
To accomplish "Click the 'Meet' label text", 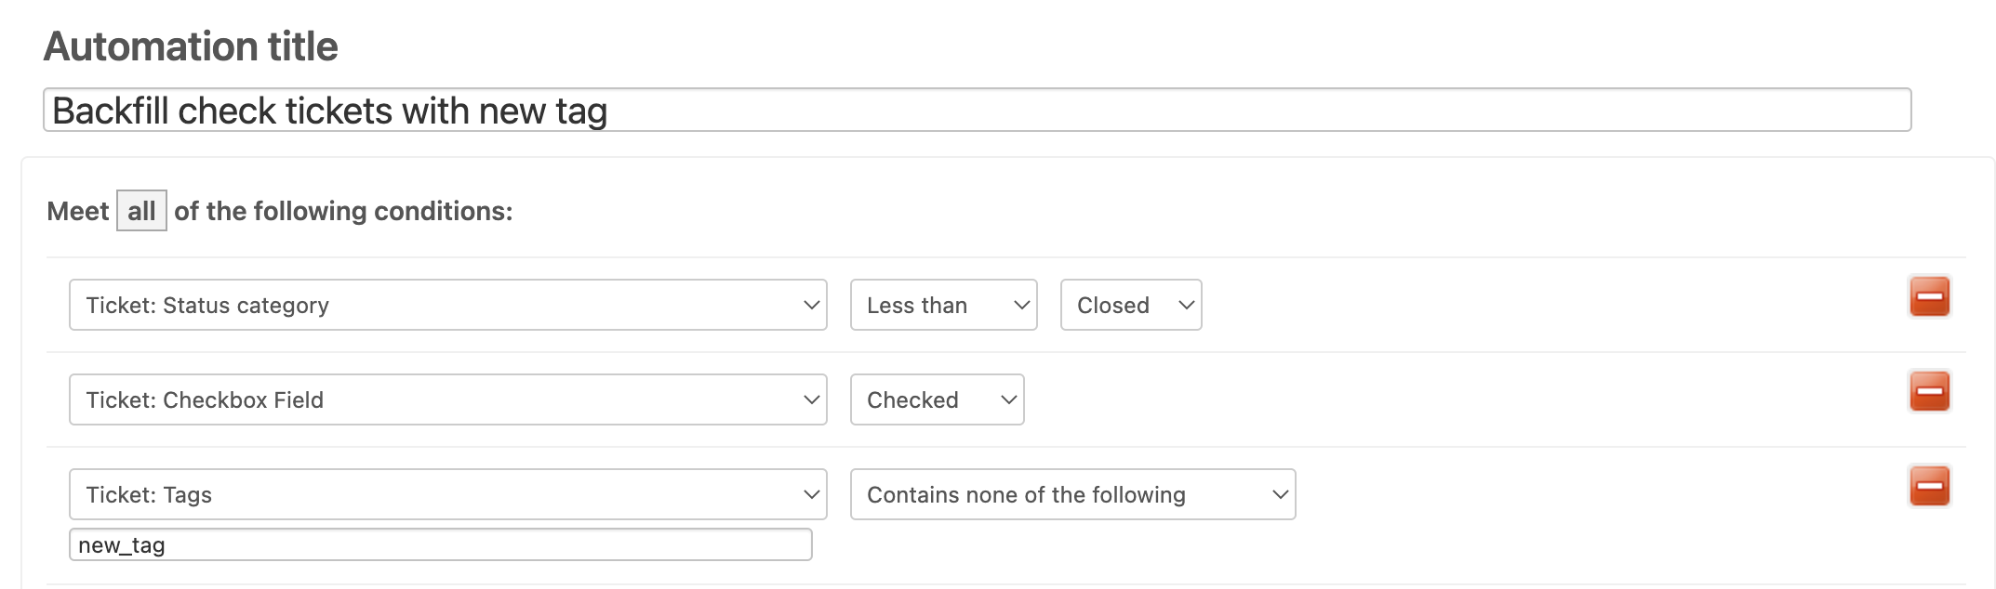I will pos(78,211).
